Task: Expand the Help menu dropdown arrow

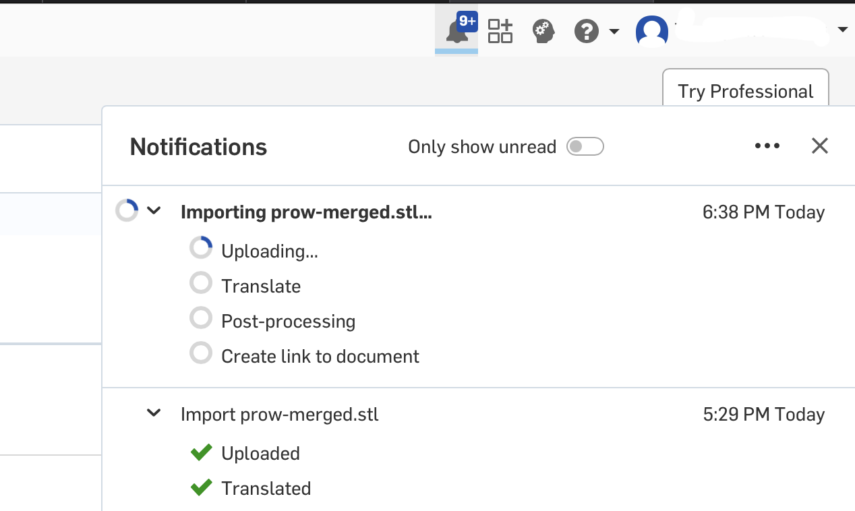Action: click(614, 31)
